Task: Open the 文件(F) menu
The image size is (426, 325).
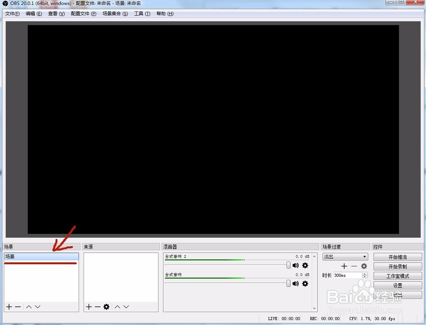Action: [x=12, y=14]
